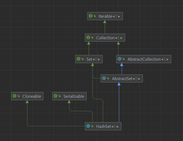This screenshot has width=183, height=141.
Task: Click the visibility lock icon on Iterable<T>
Action: [x=95, y=16]
